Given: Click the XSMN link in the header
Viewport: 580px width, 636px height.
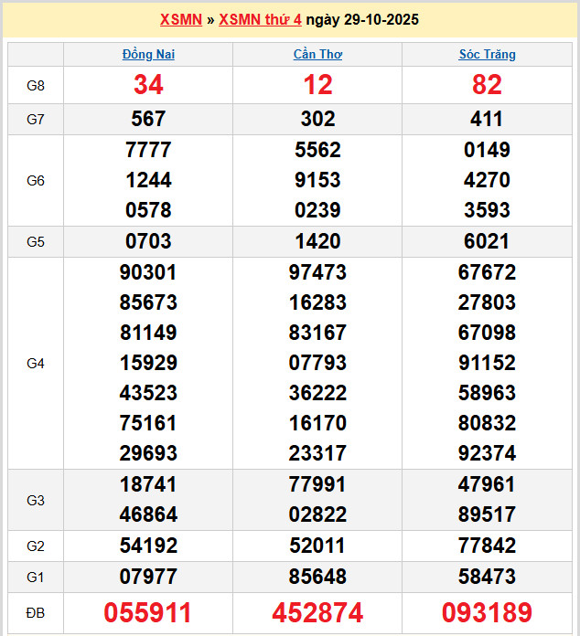Looking at the screenshot, I should pos(180,19).
